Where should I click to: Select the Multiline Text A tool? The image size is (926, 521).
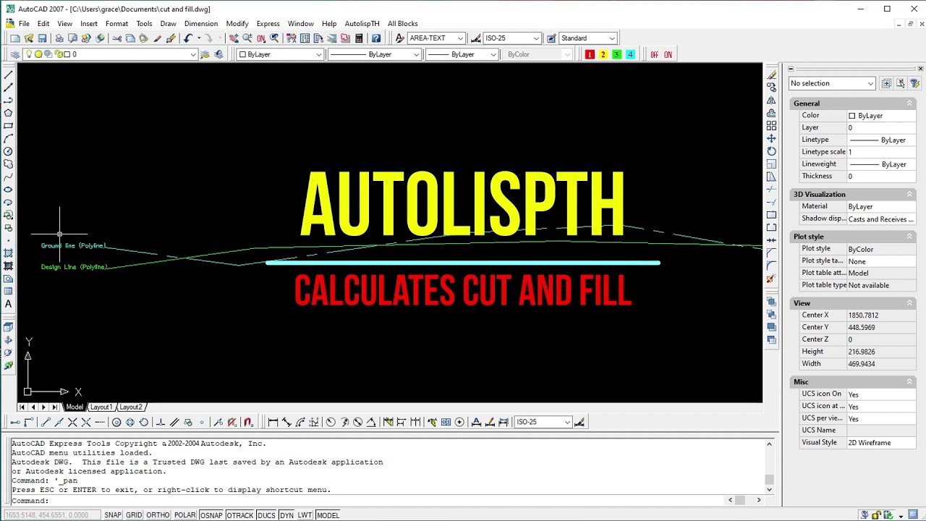9,304
